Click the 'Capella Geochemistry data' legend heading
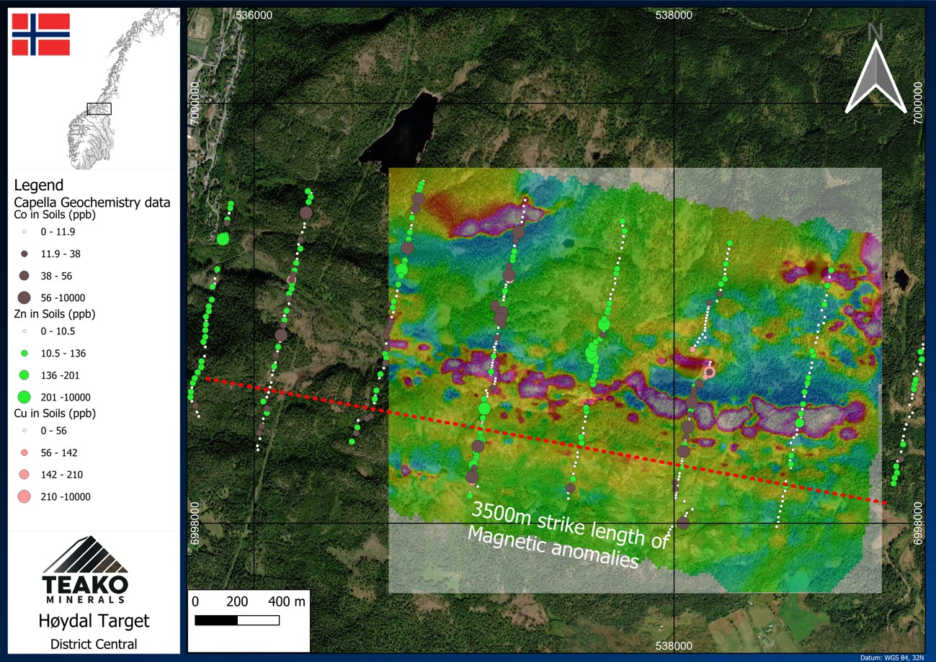The image size is (936, 662). tap(92, 202)
